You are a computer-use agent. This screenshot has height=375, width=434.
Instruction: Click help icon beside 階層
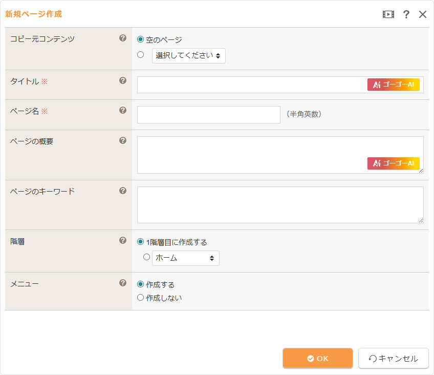[x=123, y=240]
